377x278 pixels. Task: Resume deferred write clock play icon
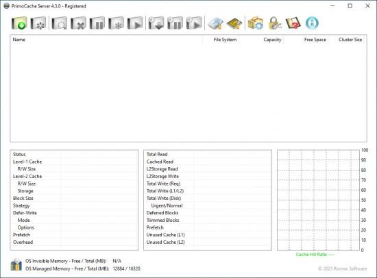(x=194, y=23)
